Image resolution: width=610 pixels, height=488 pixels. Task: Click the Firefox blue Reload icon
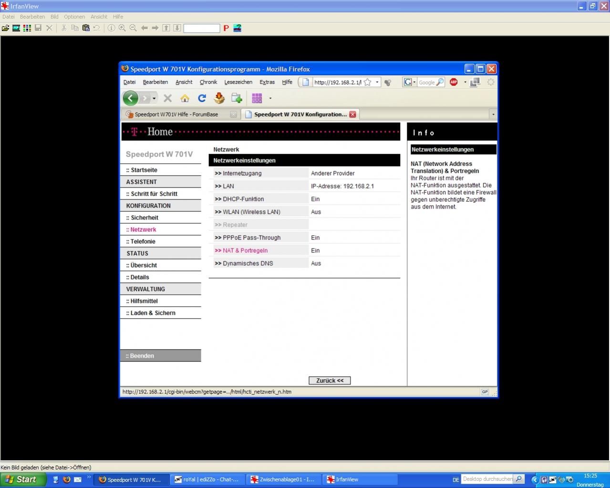pyautogui.click(x=202, y=98)
